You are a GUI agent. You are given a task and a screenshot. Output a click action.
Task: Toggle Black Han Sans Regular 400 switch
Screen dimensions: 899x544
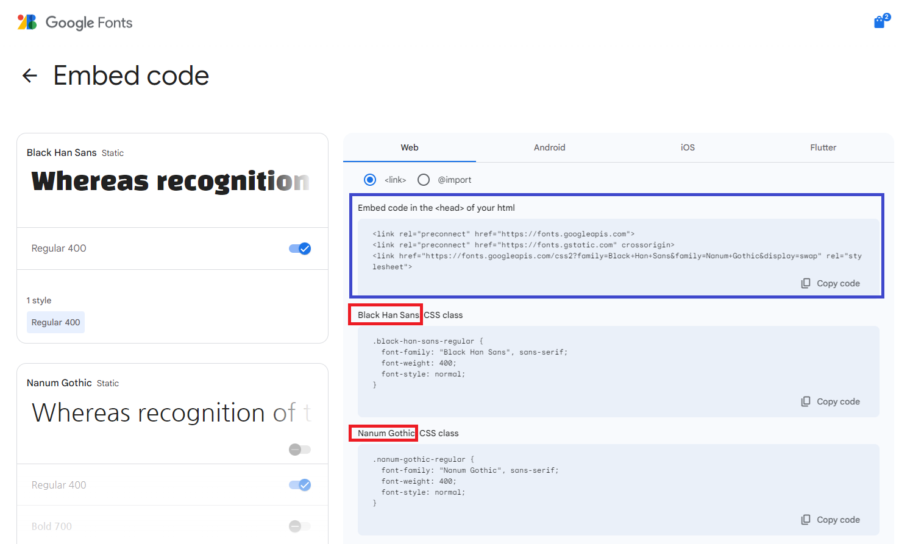(300, 249)
